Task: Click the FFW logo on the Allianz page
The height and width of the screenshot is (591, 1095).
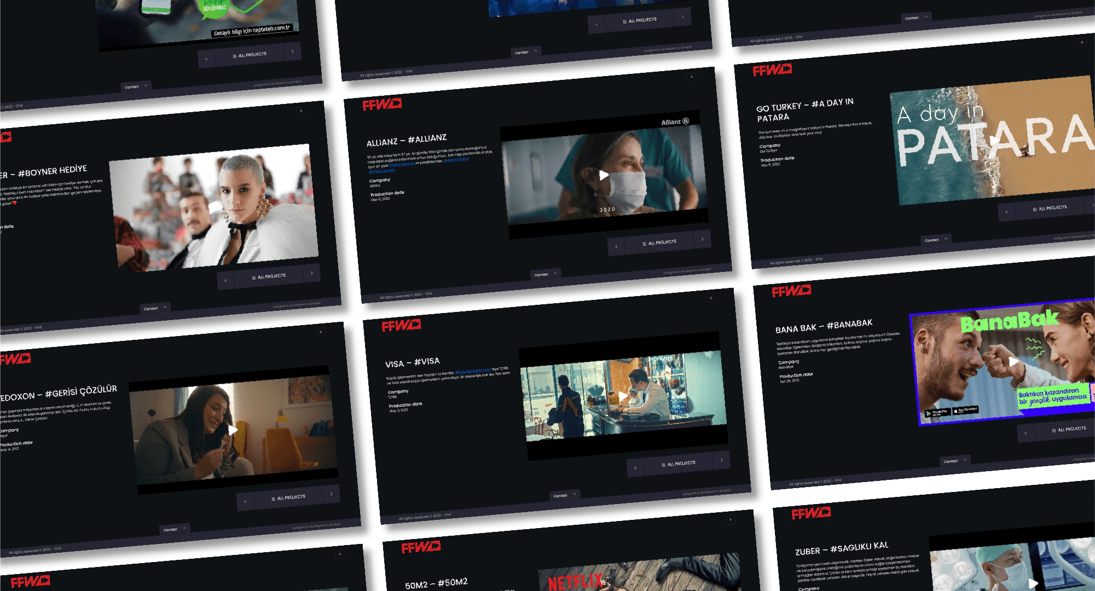Action: click(x=383, y=103)
